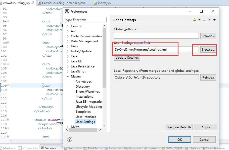Expand the General preferences category
This screenshot has height=150, width=229.
(x=68, y=26)
